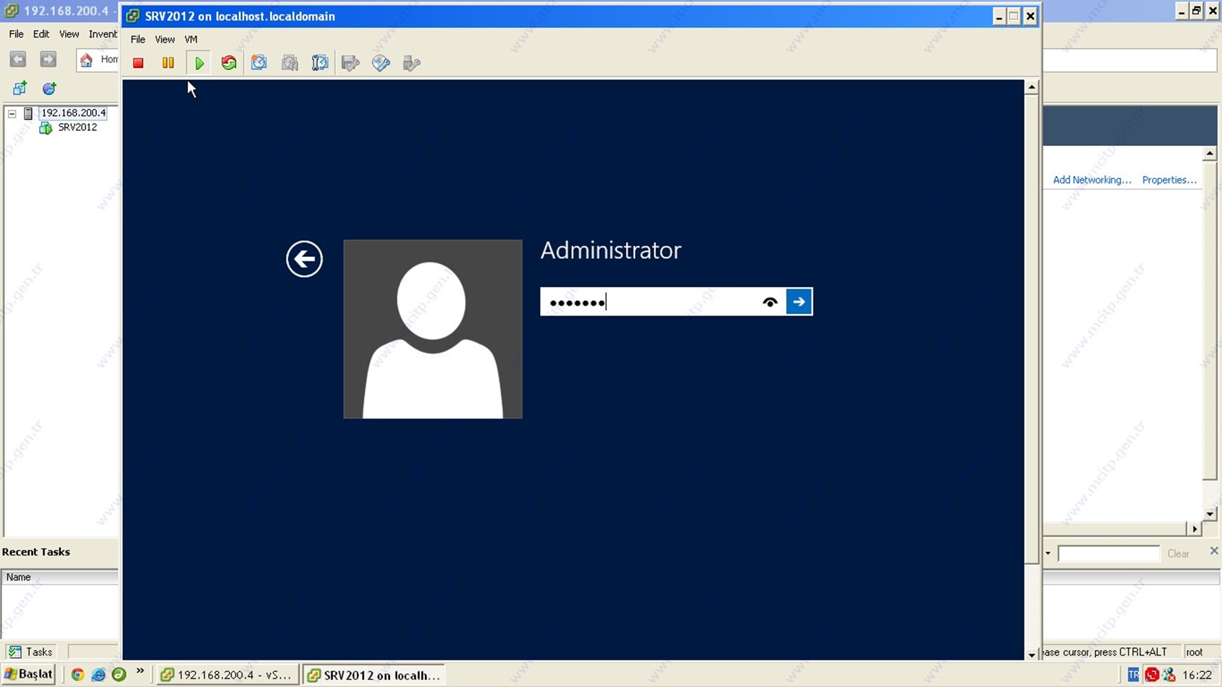
Task: Click the TR language indicator in tray
Action: coord(1133,674)
